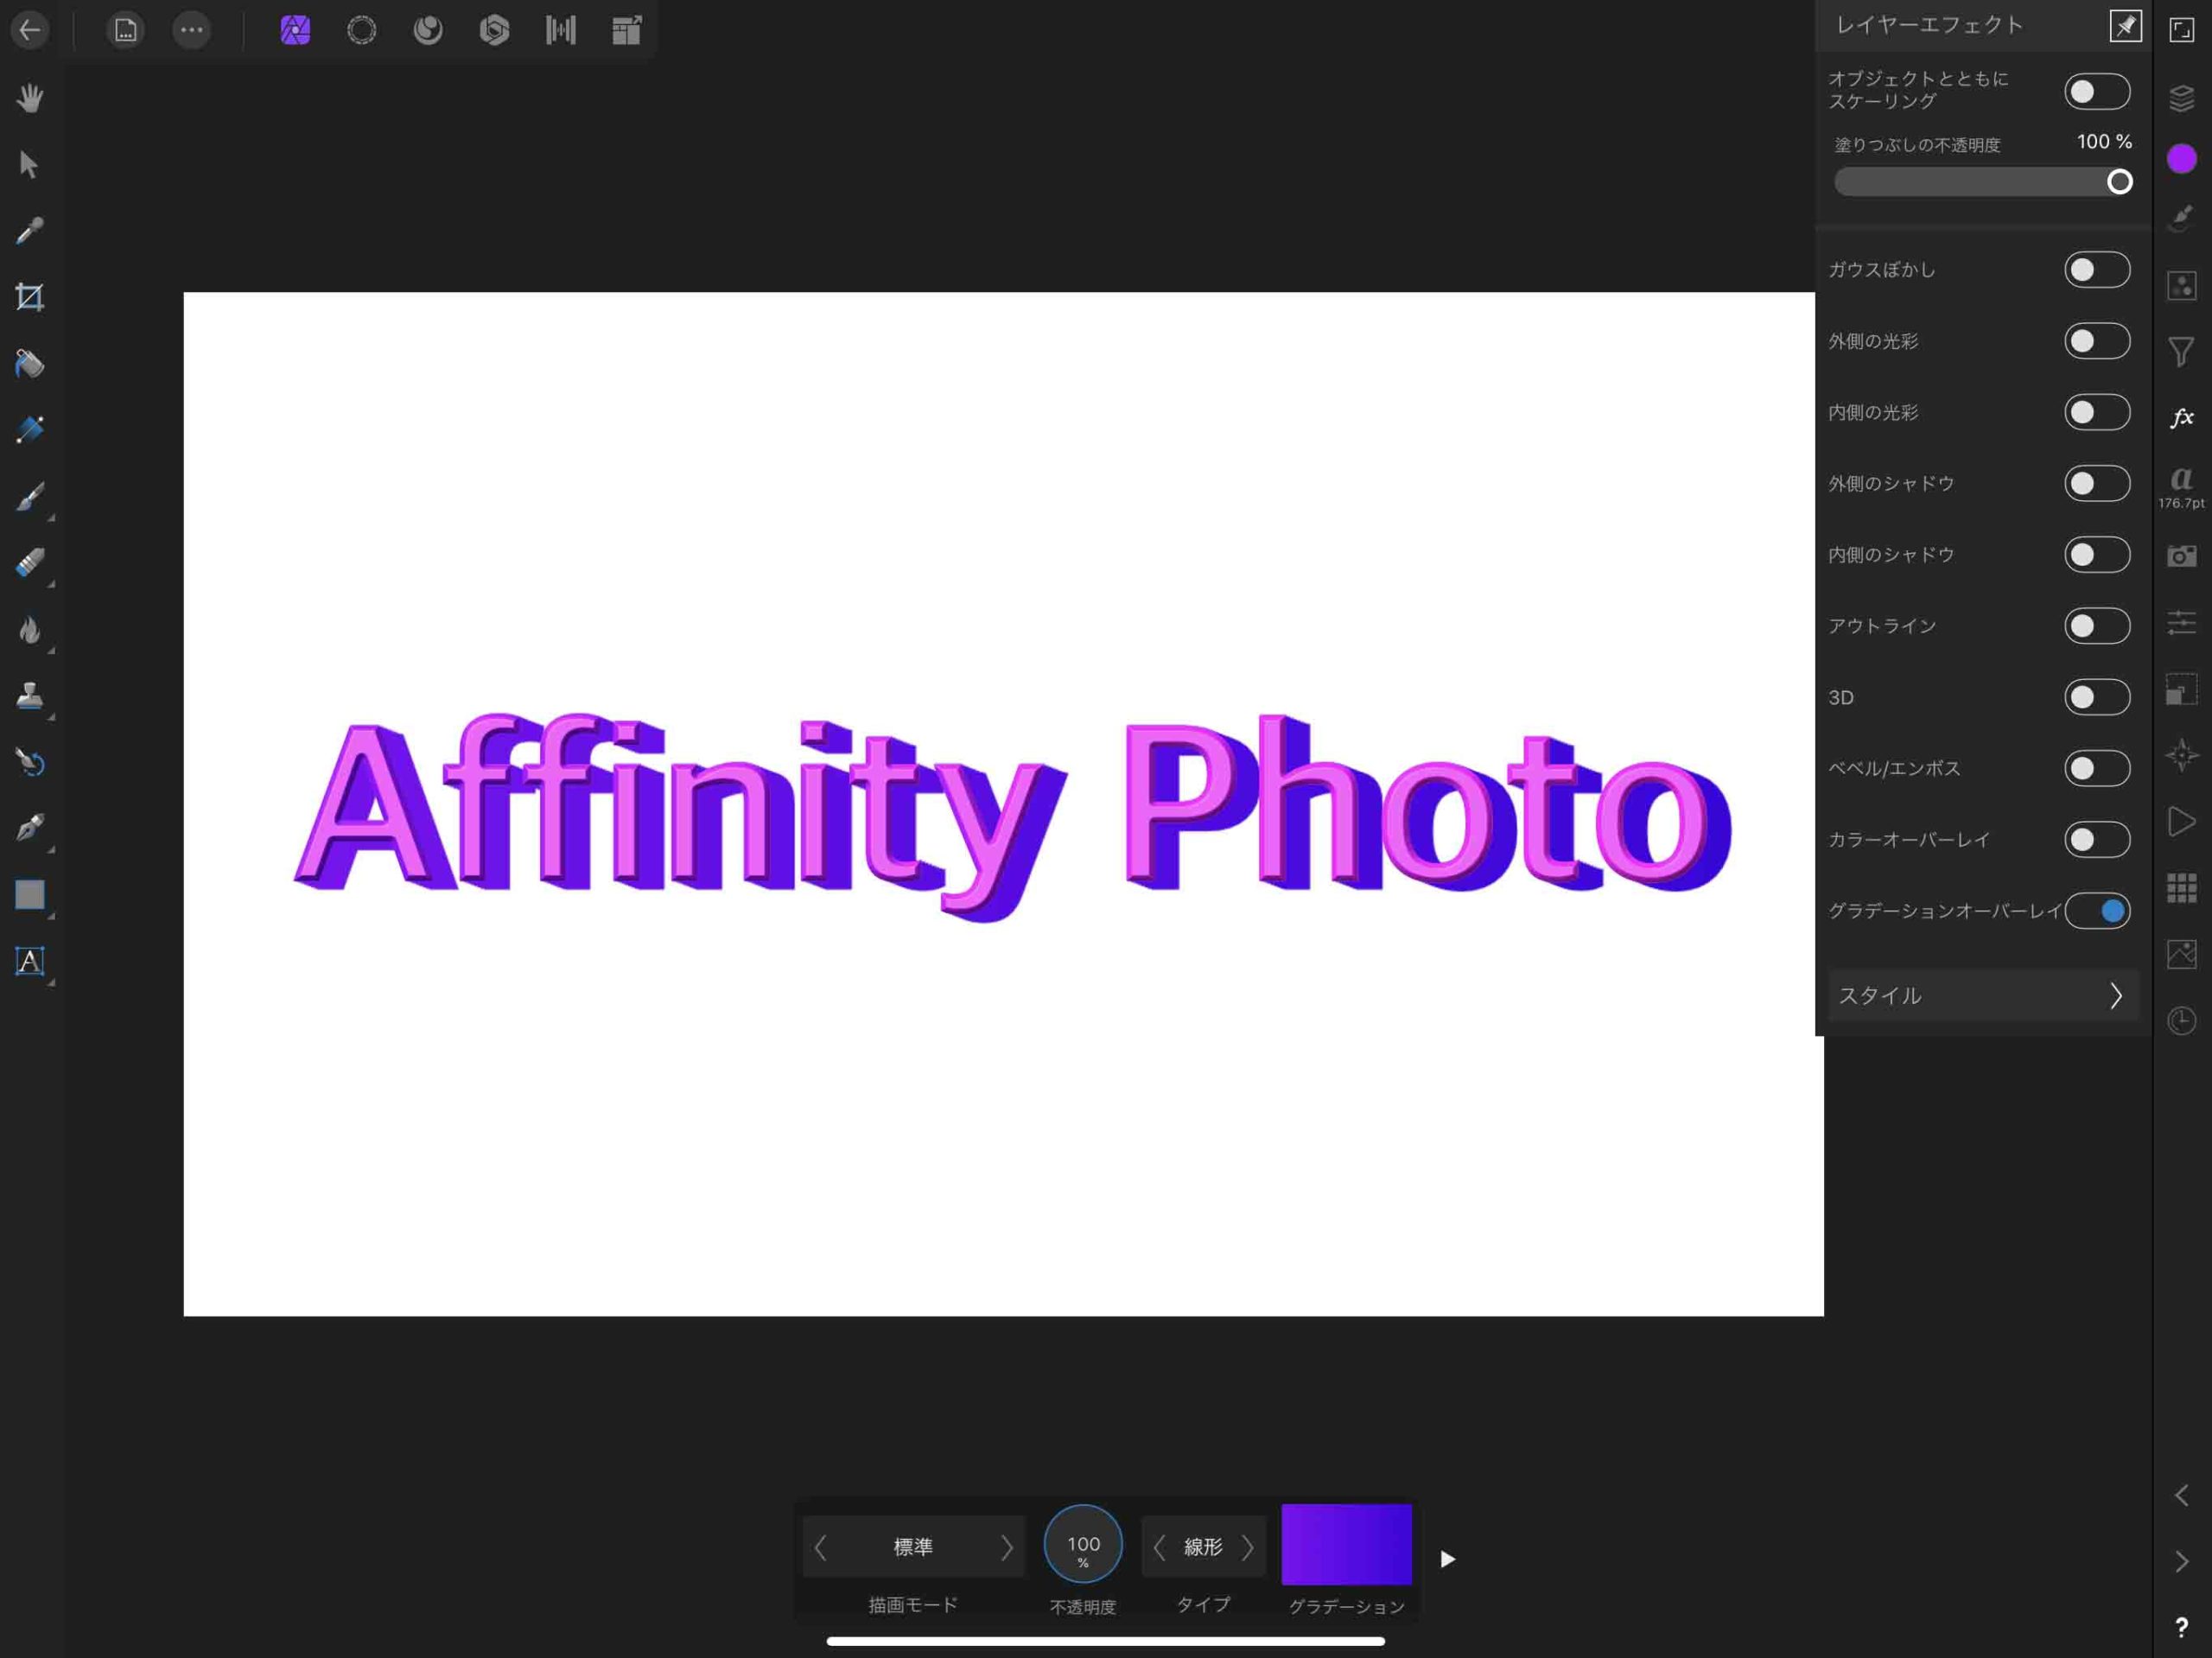Open the blend mode 標準 selector
The width and height of the screenshot is (2212, 1658).
coord(913,1547)
